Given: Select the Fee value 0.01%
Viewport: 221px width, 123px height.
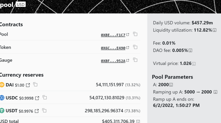Looking at the screenshot, I should (x=169, y=43).
